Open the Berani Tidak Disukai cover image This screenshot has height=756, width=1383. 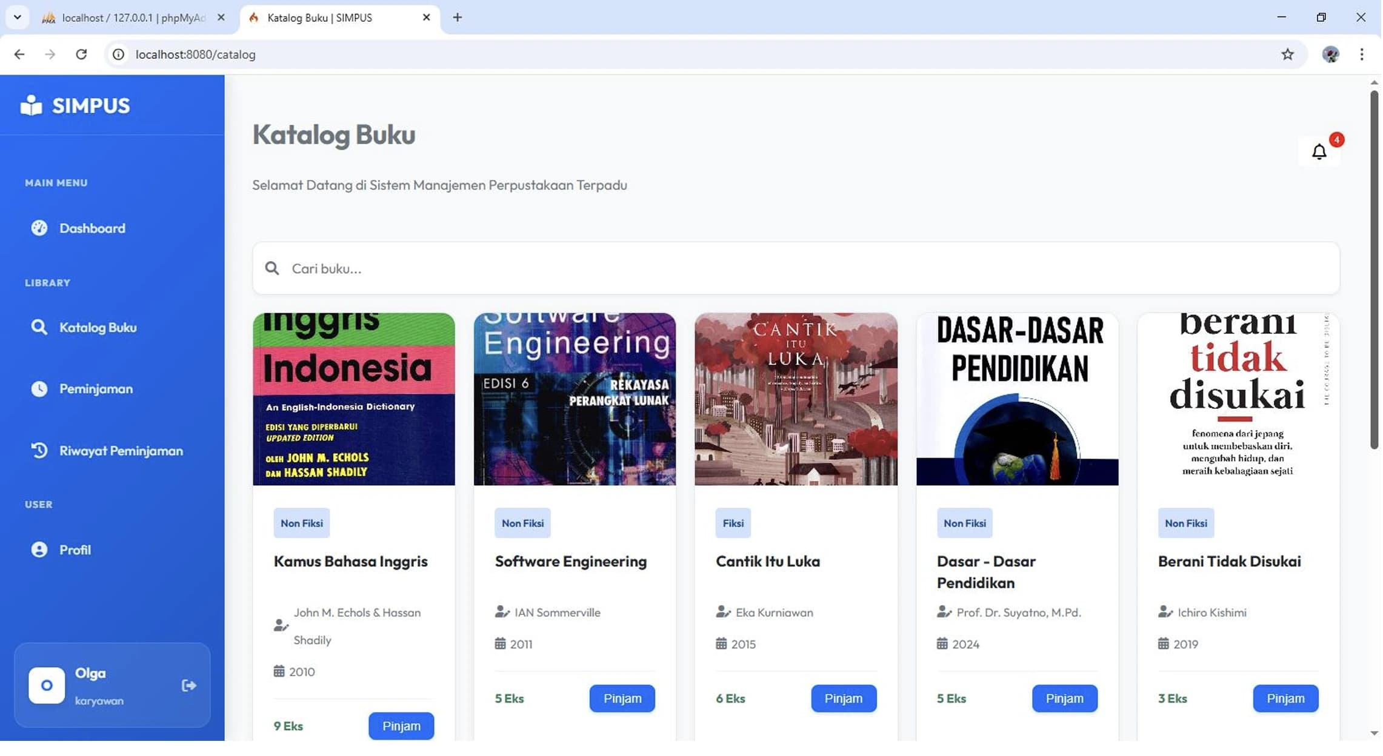[1238, 399]
